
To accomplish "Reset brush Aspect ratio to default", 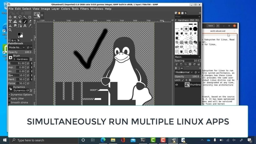I will click(x=28, y=67).
